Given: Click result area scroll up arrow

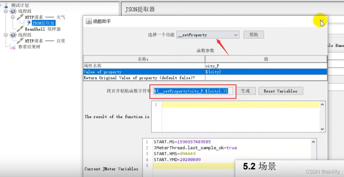Looking at the screenshot, I should [322, 105].
